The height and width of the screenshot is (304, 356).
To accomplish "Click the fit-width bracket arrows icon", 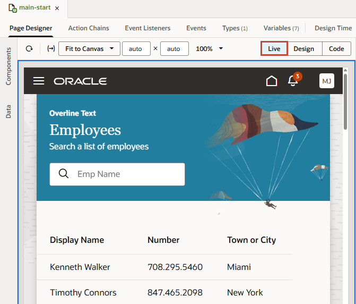I will pyautogui.click(x=51, y=48).
